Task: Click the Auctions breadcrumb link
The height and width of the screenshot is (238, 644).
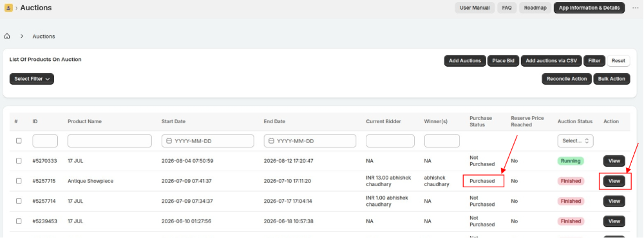Action: tap(44, 37)
